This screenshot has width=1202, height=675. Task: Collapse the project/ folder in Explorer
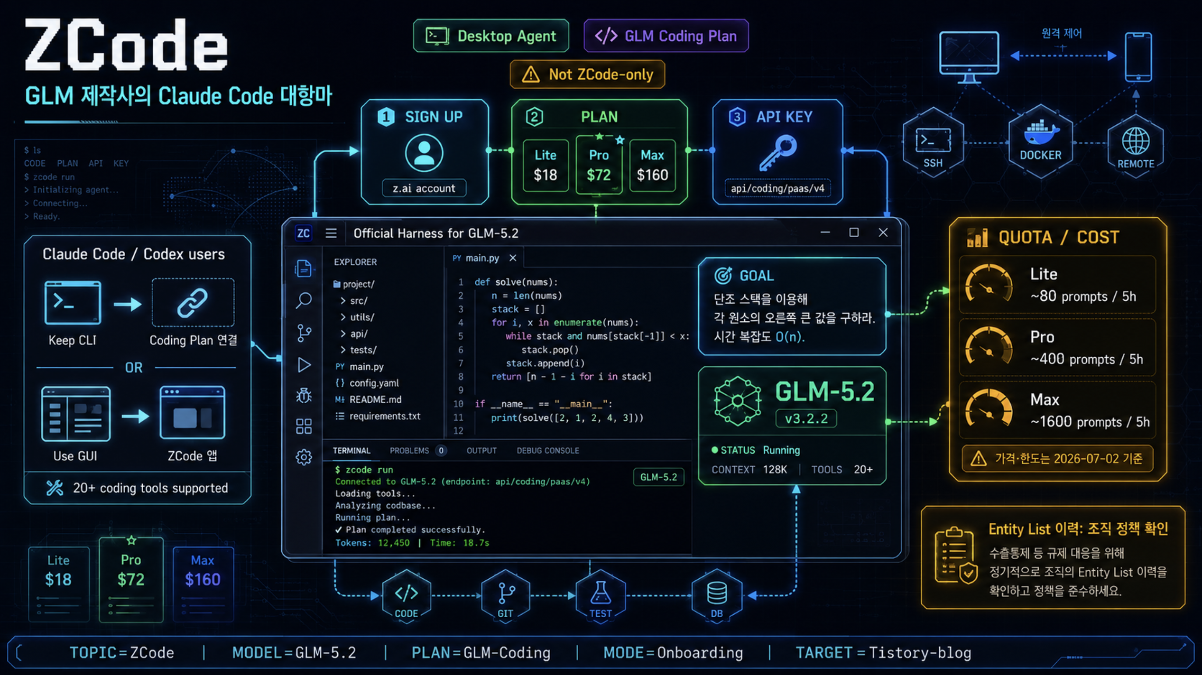tap(354, 284)
